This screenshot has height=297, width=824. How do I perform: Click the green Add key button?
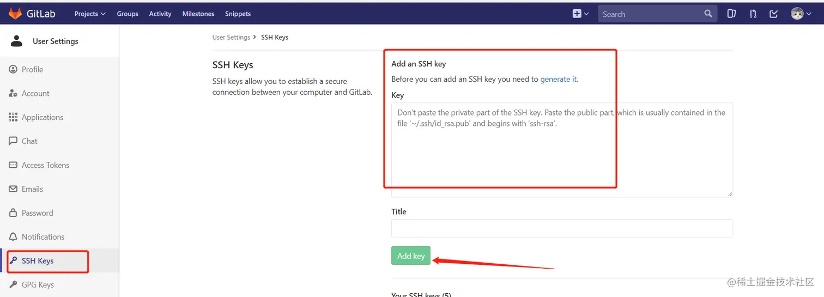click(x=411, y=256)
